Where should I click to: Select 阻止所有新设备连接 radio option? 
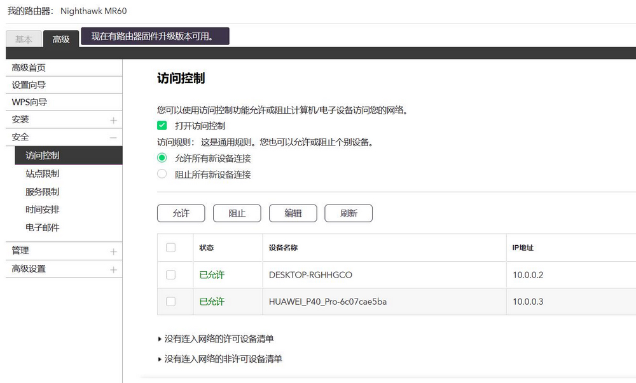(162, 174)
